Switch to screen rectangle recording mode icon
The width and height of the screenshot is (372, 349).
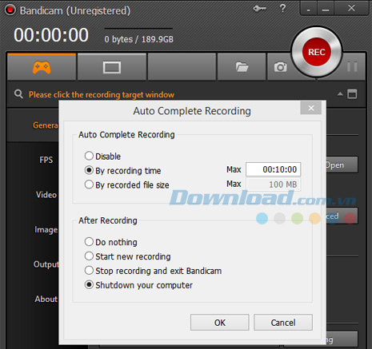(x=112, y=67)
